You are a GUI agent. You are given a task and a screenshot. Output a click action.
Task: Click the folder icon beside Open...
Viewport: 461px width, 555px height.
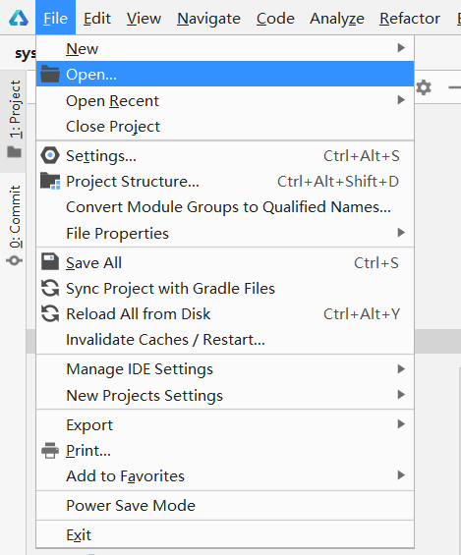tap(50, 74)
